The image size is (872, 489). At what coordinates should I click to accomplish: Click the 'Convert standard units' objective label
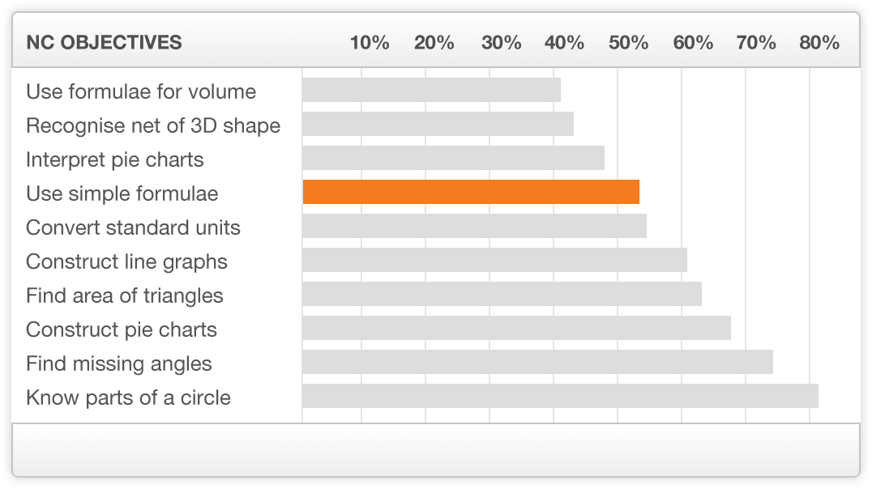click(133, 227)
